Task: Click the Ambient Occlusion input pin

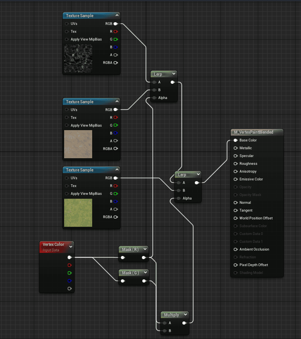Action: pyautogui.click(x=236, y=249)
